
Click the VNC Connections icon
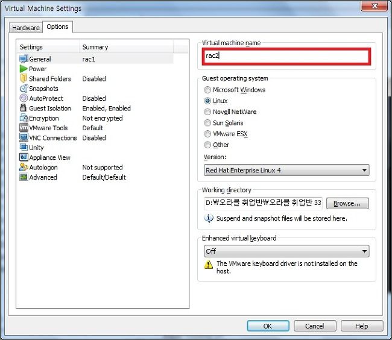coord(24,137)
